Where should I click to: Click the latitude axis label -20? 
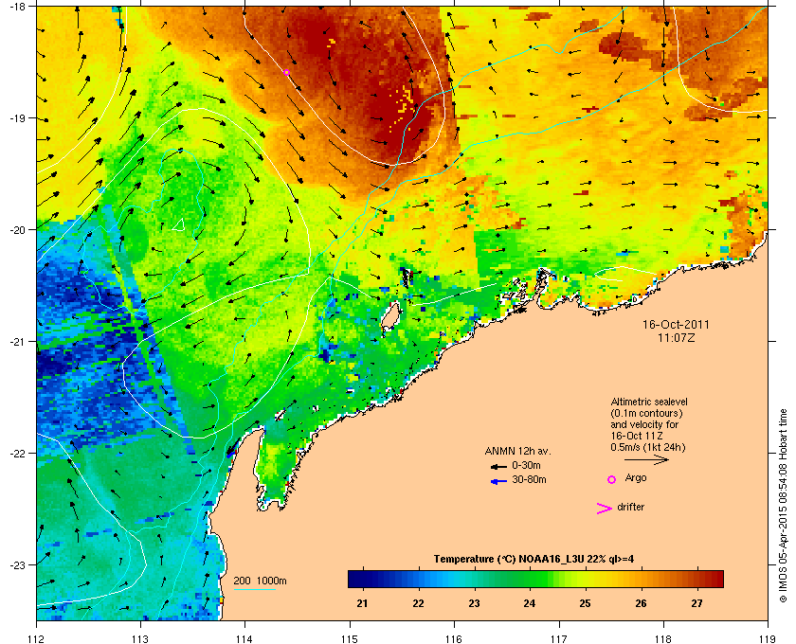(x=16, y=229)
